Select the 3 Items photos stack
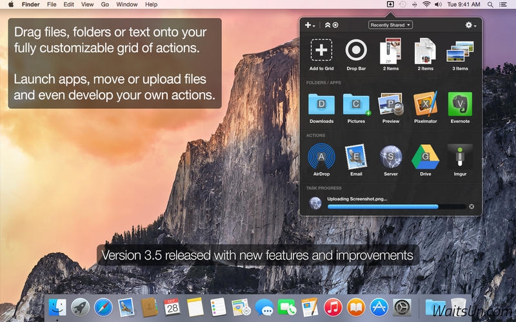516x322 pixels. click(460, 52)
